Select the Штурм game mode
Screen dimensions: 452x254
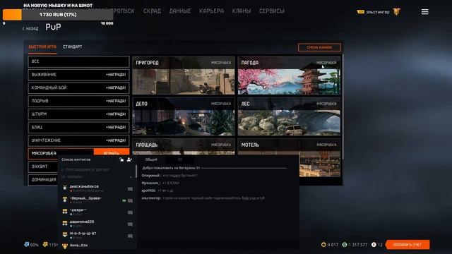coord(78,114)
